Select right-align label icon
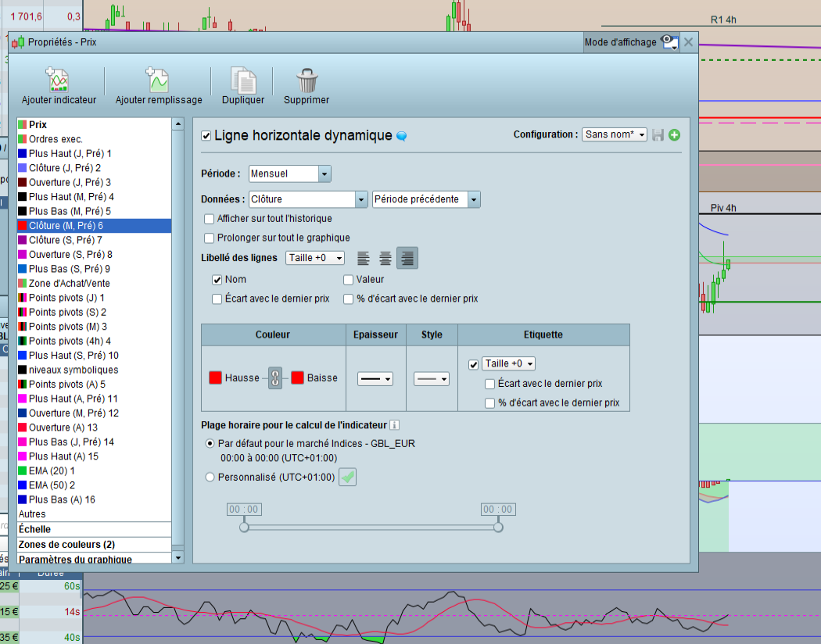821x644 pixels. click(407, 257)
